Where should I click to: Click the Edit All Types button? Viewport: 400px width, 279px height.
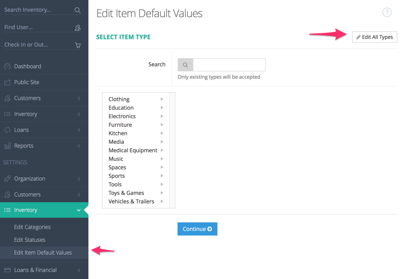[x=374, y=37]
